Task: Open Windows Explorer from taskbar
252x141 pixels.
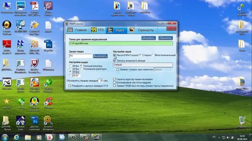Action: coord(28,137)
